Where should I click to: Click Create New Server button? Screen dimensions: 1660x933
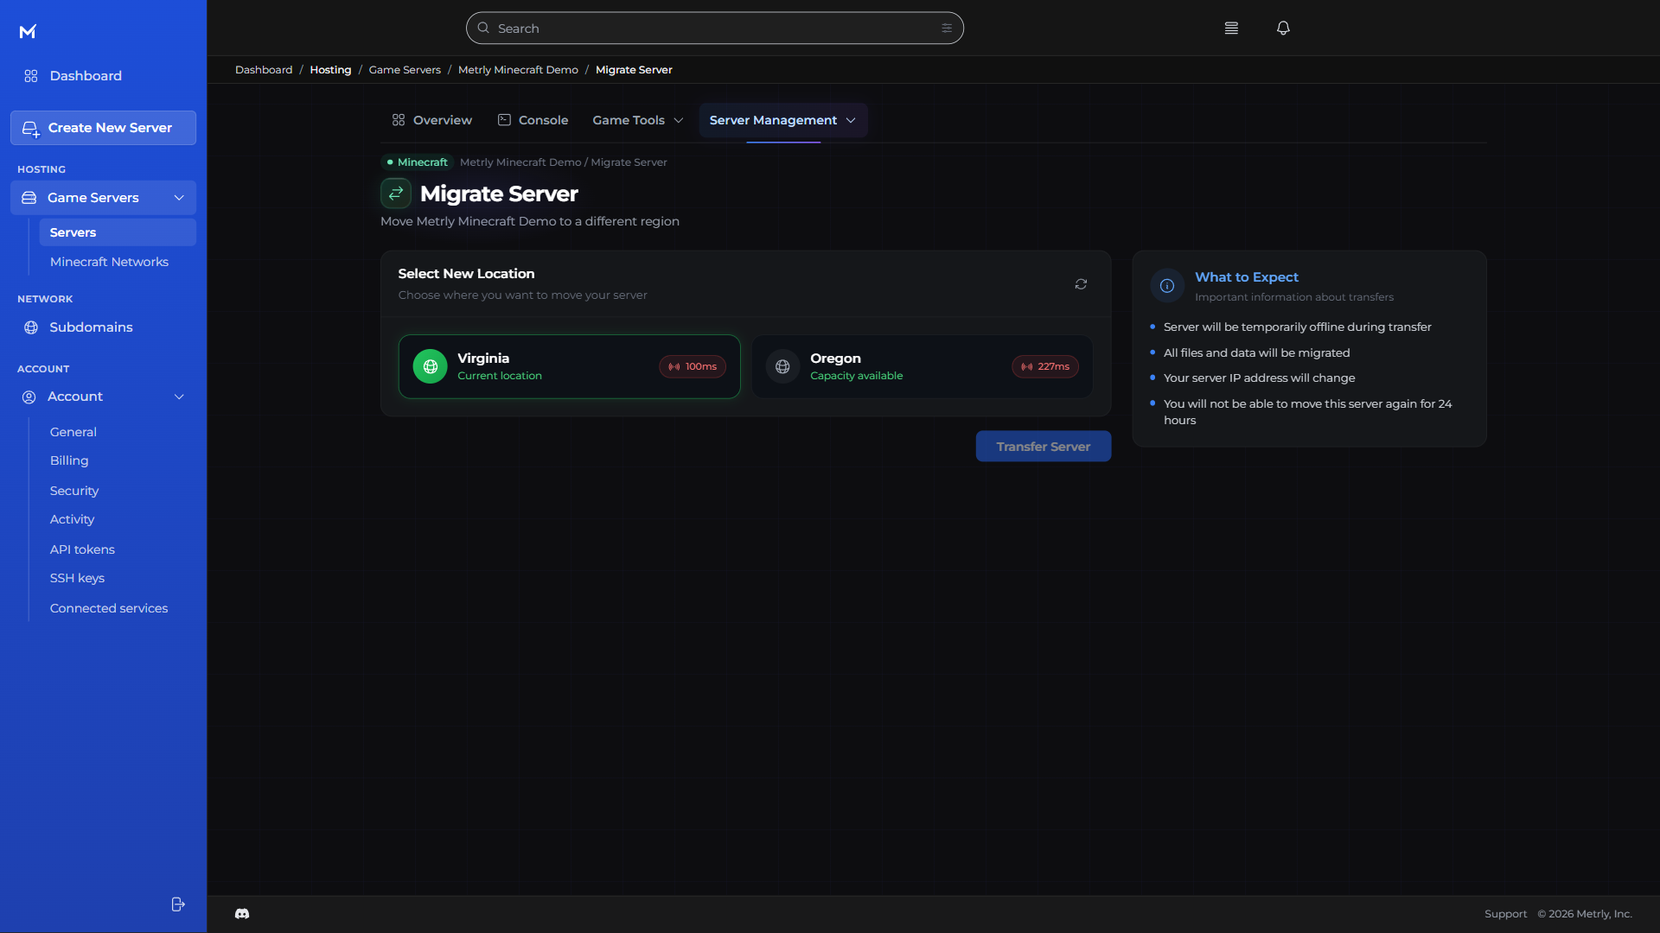[103, 128]
